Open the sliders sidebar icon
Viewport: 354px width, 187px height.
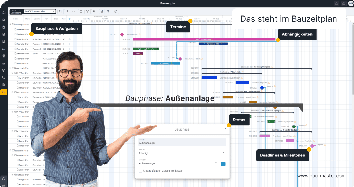[x=3, y=56]
